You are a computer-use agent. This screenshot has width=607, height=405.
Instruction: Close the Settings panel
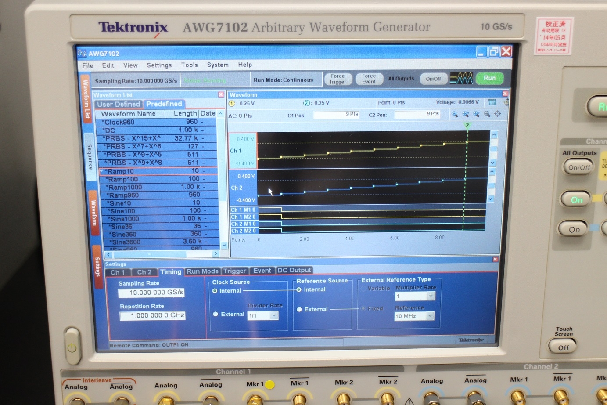tap(496, 259)
